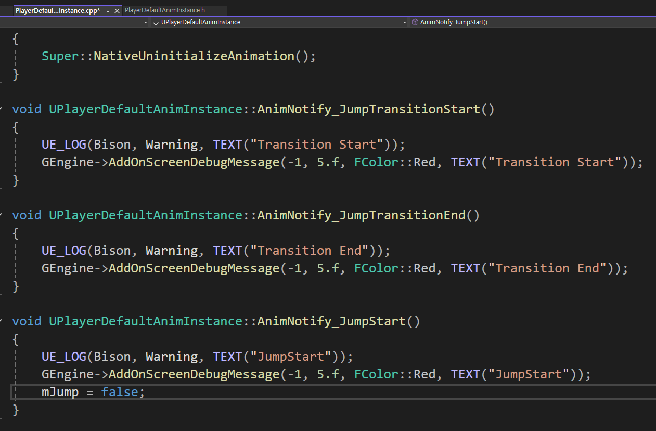Click the false keyword on the mJump line
656x431 pixels.
click(x=120, y=392)
